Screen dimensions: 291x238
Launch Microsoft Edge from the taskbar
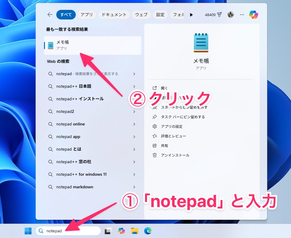click(148, 231)
